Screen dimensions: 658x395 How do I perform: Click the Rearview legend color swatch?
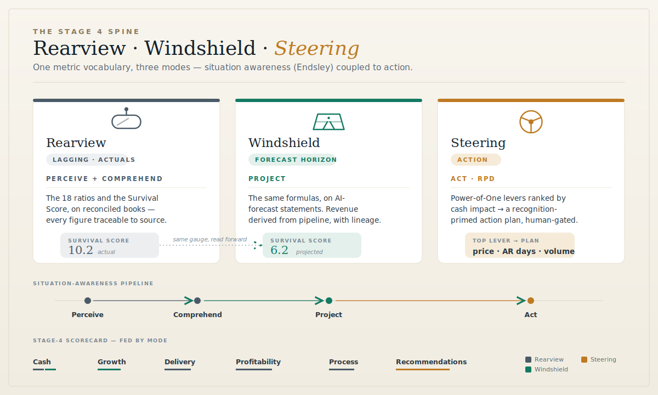(529, 360)
